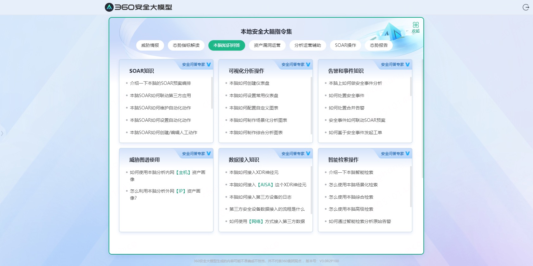533x266 pixels.
Task: Select 本脑SOAR如何创建/编辑人工动作
Action: (164, 133)
